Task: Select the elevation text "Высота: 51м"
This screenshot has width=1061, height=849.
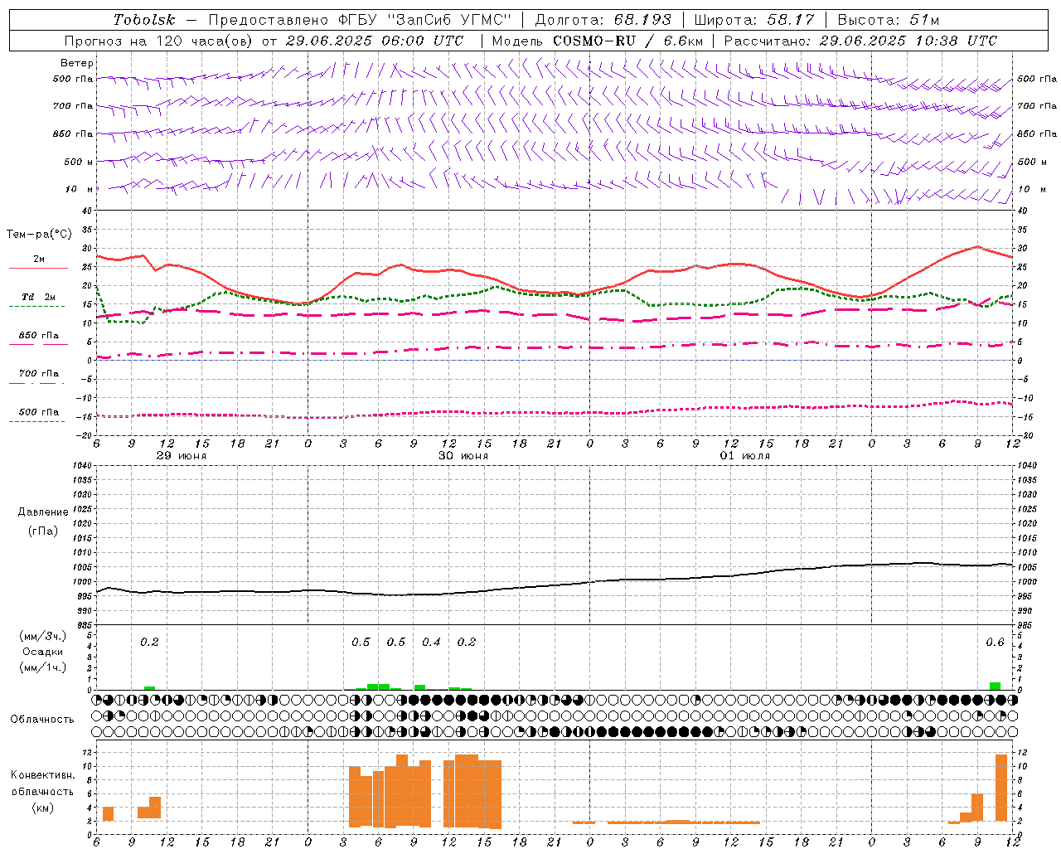Action: point(888,20)
